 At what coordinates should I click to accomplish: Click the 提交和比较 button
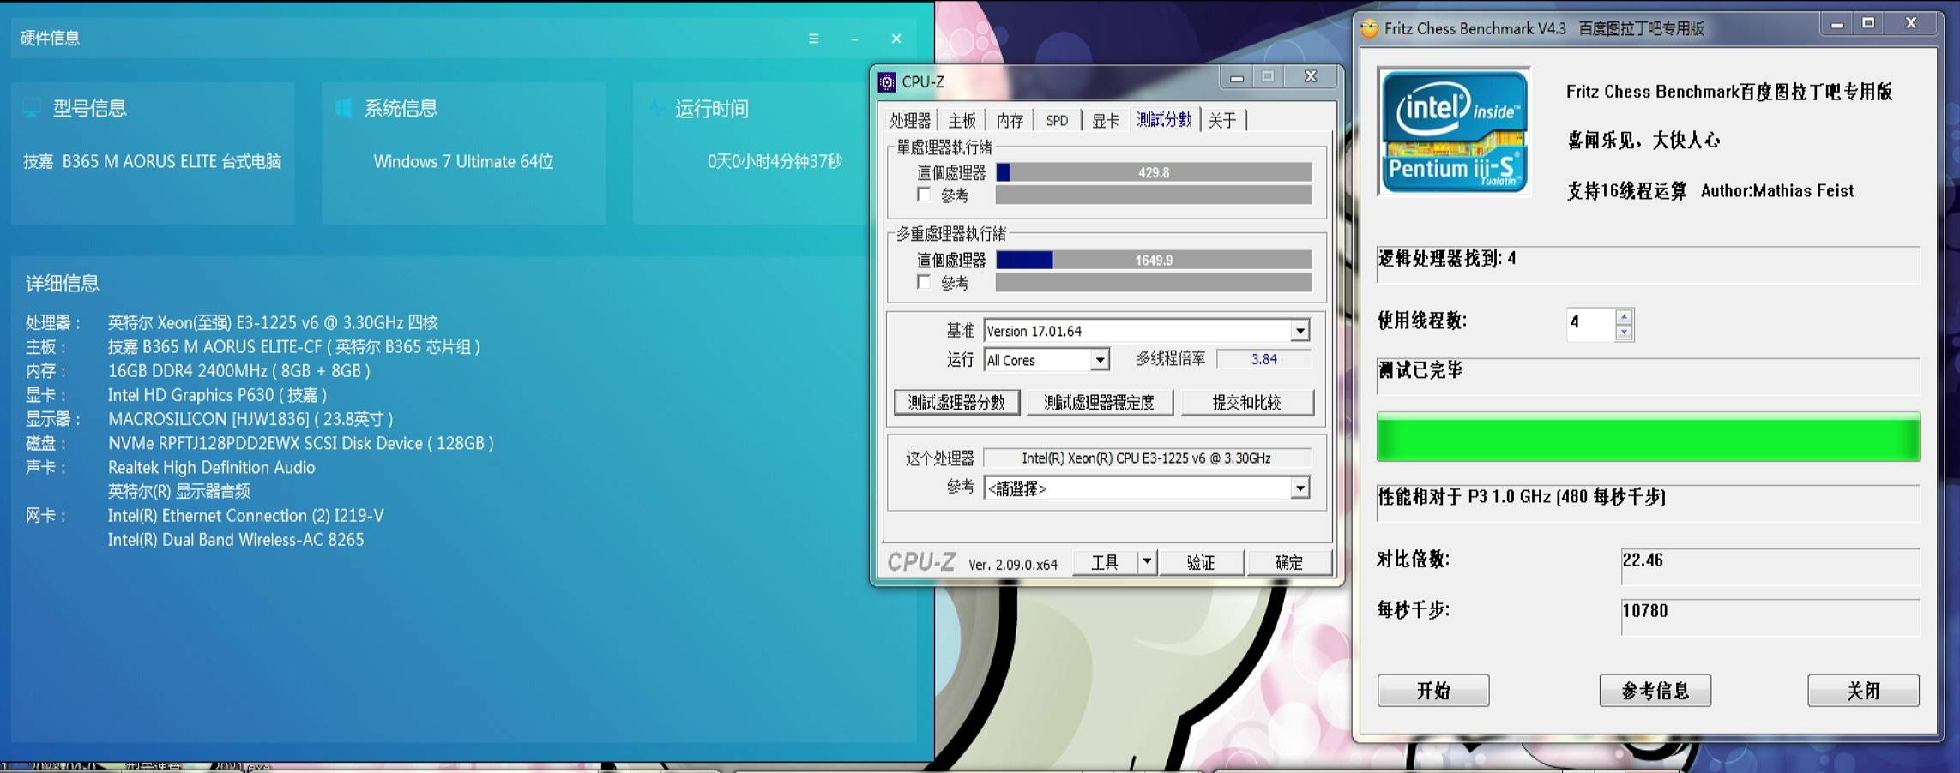(1246, 402)
